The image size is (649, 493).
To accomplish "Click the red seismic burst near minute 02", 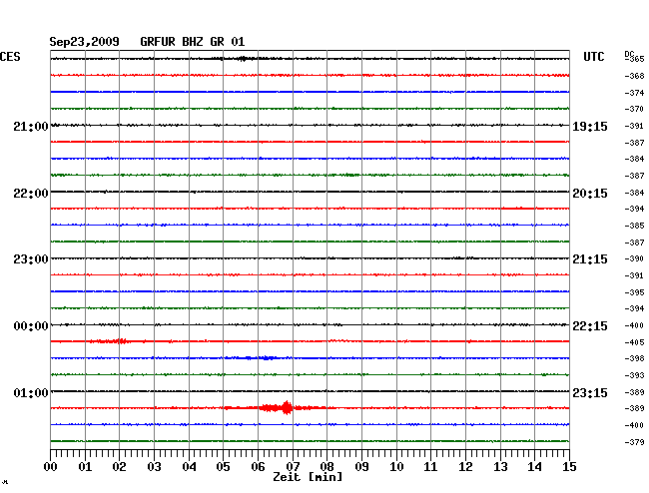I will pyautogui.click(x=111, y=341).
